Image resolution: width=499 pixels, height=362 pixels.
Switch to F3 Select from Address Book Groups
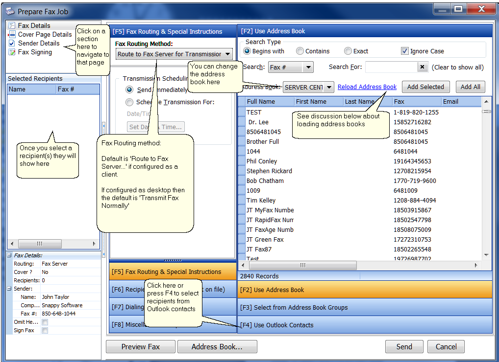(x=365, y=307)
